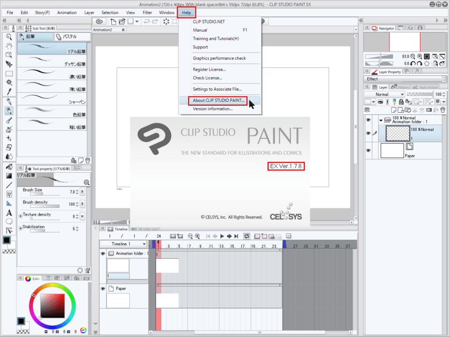Zoom out in Navigator panel

[x=412, y=57]
